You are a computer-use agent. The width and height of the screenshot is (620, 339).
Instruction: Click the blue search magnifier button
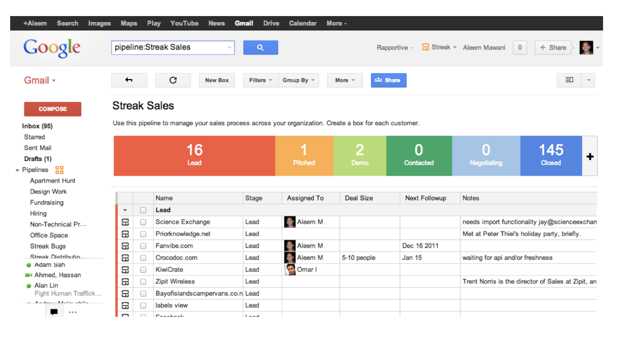(x=260, y=48)
